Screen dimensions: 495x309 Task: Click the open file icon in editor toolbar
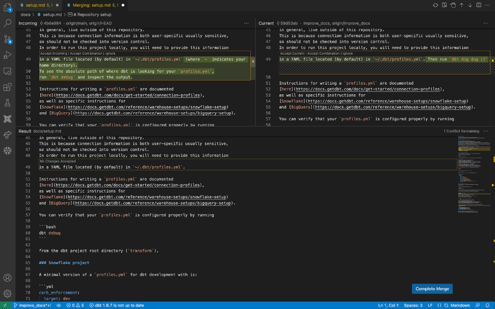453,5
